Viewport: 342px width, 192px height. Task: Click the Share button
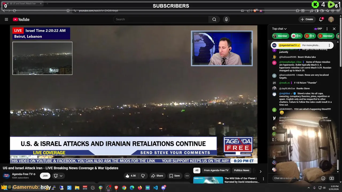click(157, 176)
